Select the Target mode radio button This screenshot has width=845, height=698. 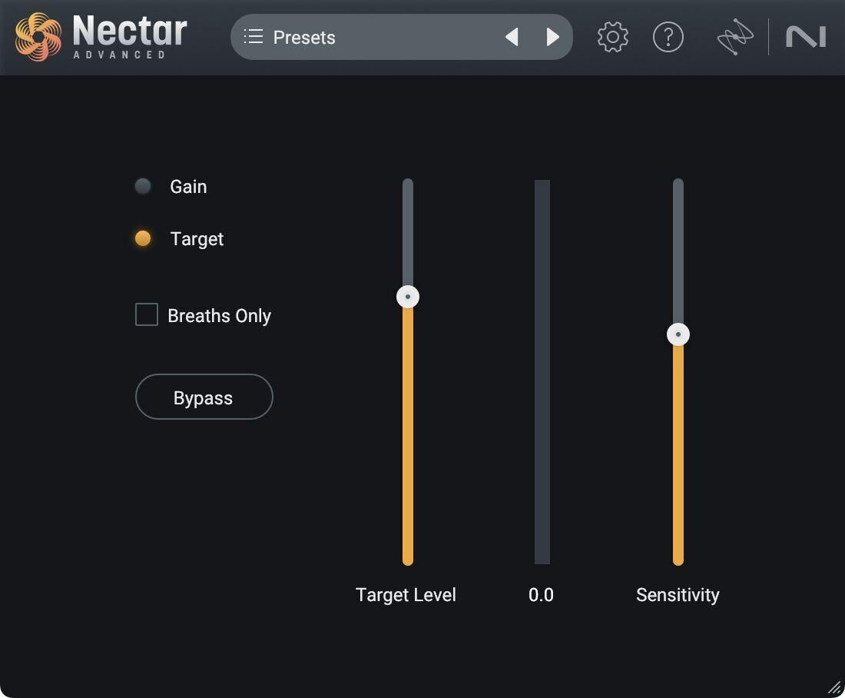tap(143, 238)
